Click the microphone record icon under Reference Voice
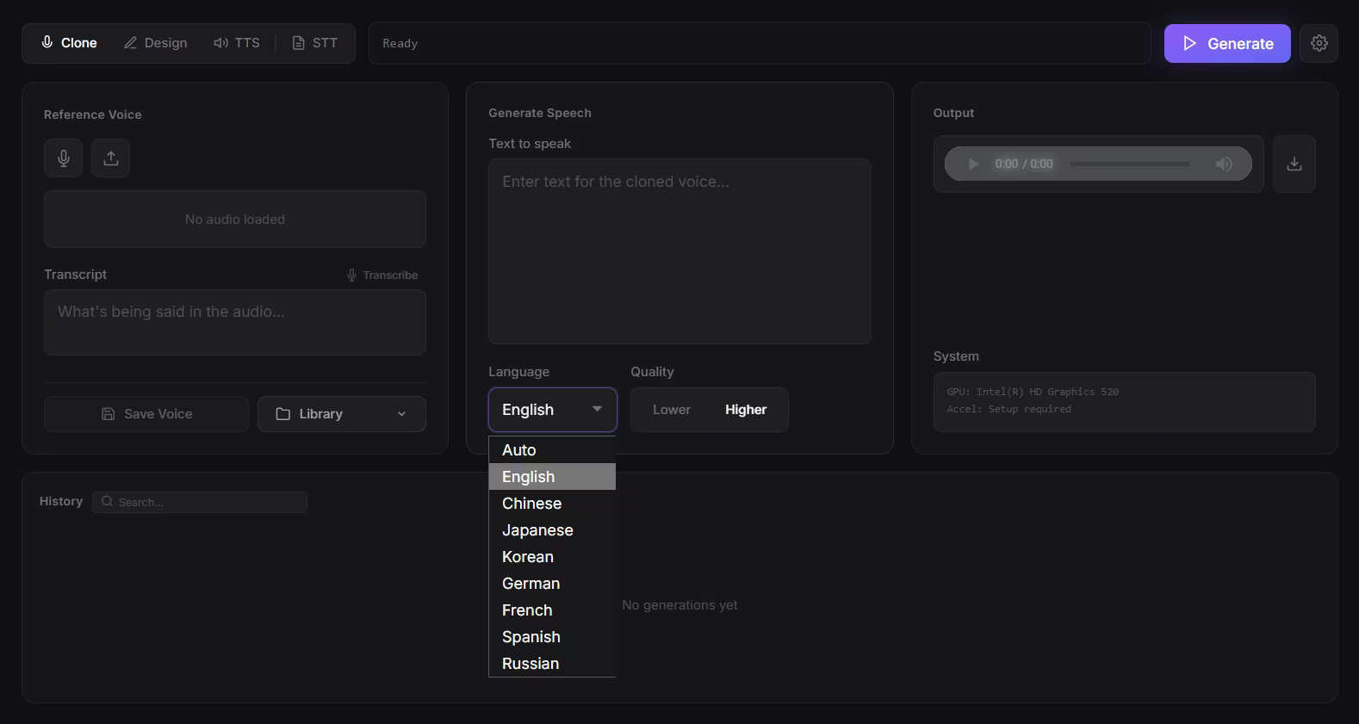Image resolution: width=1359 pixels, height=724 pixels. point(63,158)
